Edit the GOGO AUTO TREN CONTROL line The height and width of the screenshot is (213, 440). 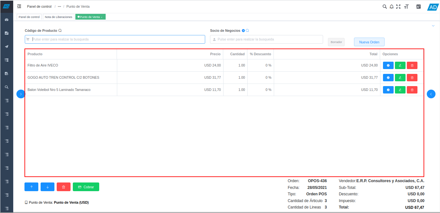[x=400, y=78]
